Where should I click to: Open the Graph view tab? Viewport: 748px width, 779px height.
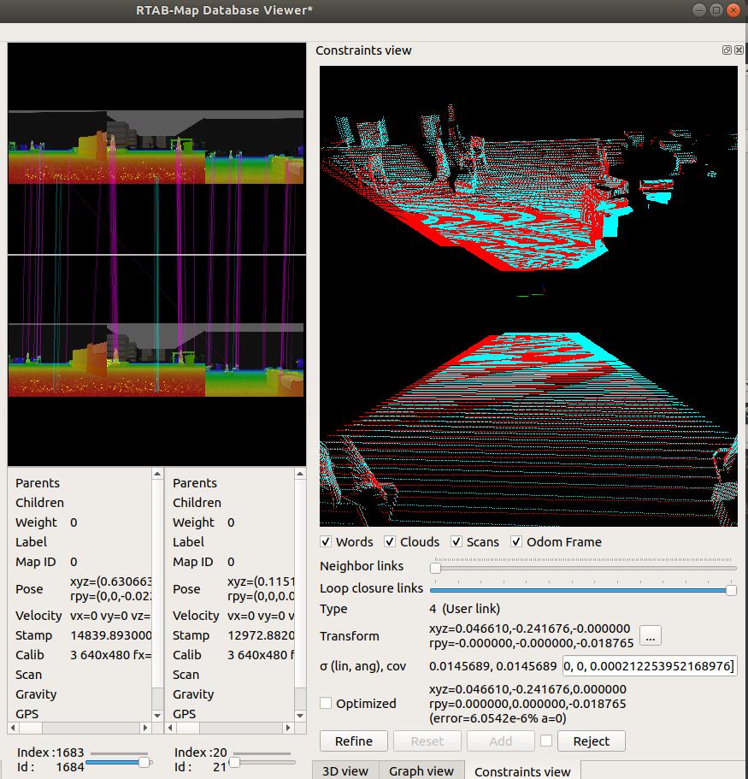[421, 770]
